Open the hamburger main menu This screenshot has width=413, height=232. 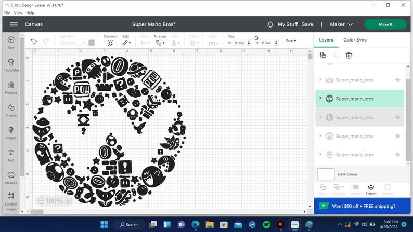click(14, 24)
